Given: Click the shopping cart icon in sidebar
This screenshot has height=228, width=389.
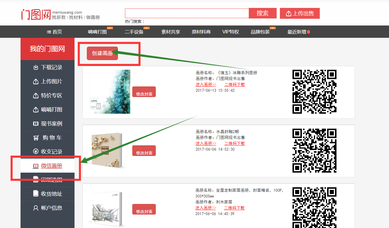Looking at the screenshot, I should point(36,138).
